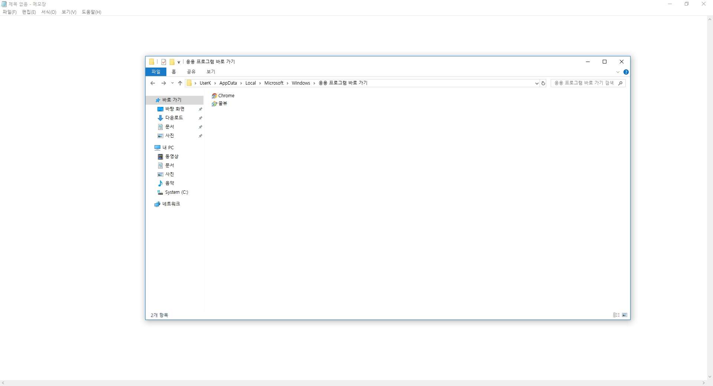Viewport: 713px width, 386px height.
Task: Click the 2개 항목 status text
Action: click(159, 315)
